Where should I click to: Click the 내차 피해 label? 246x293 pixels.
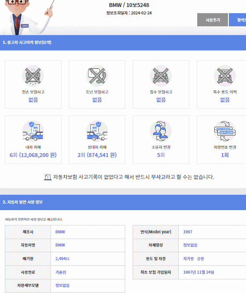[33, 147]
